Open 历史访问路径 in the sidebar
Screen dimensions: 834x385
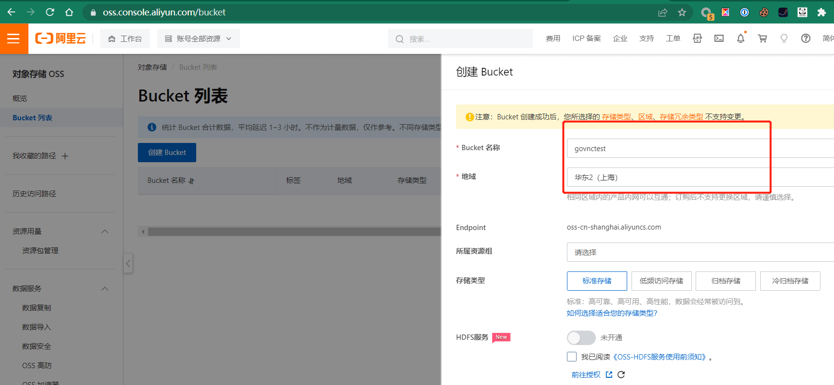(34, 193)
